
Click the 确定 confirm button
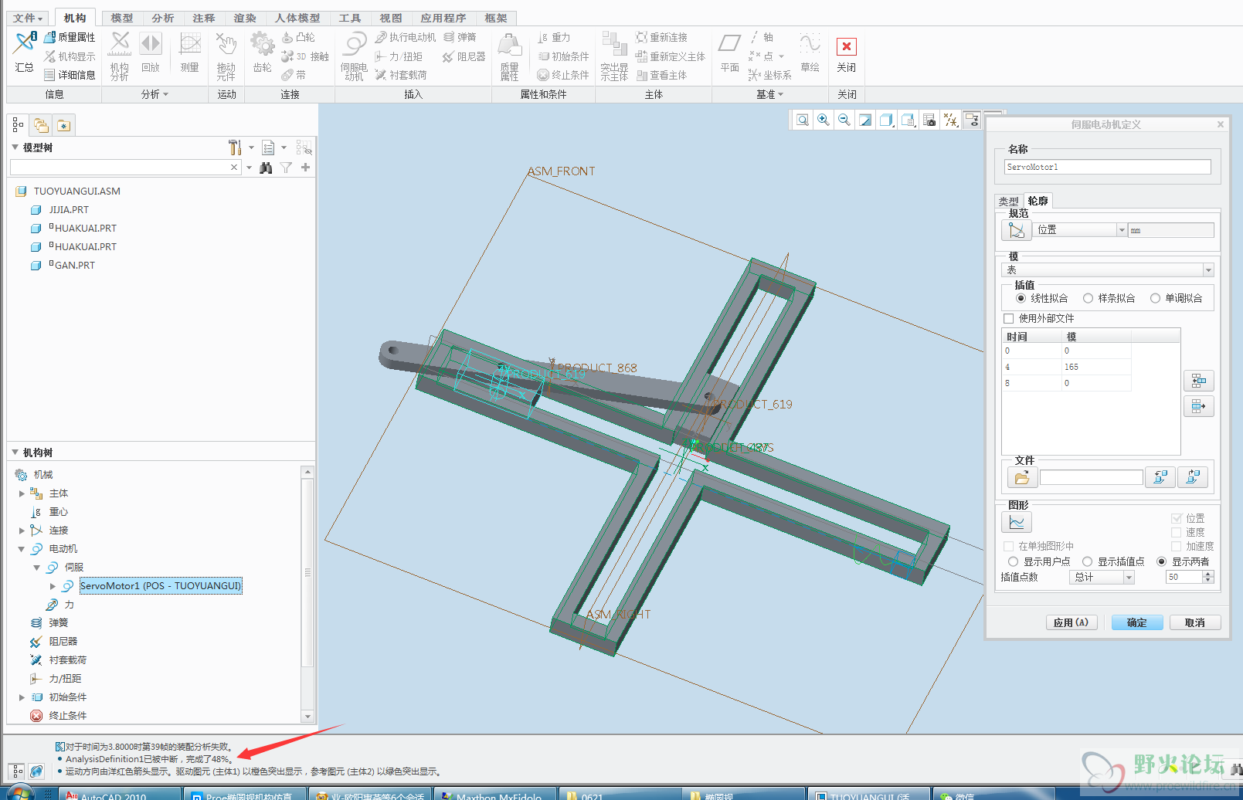1136,623
